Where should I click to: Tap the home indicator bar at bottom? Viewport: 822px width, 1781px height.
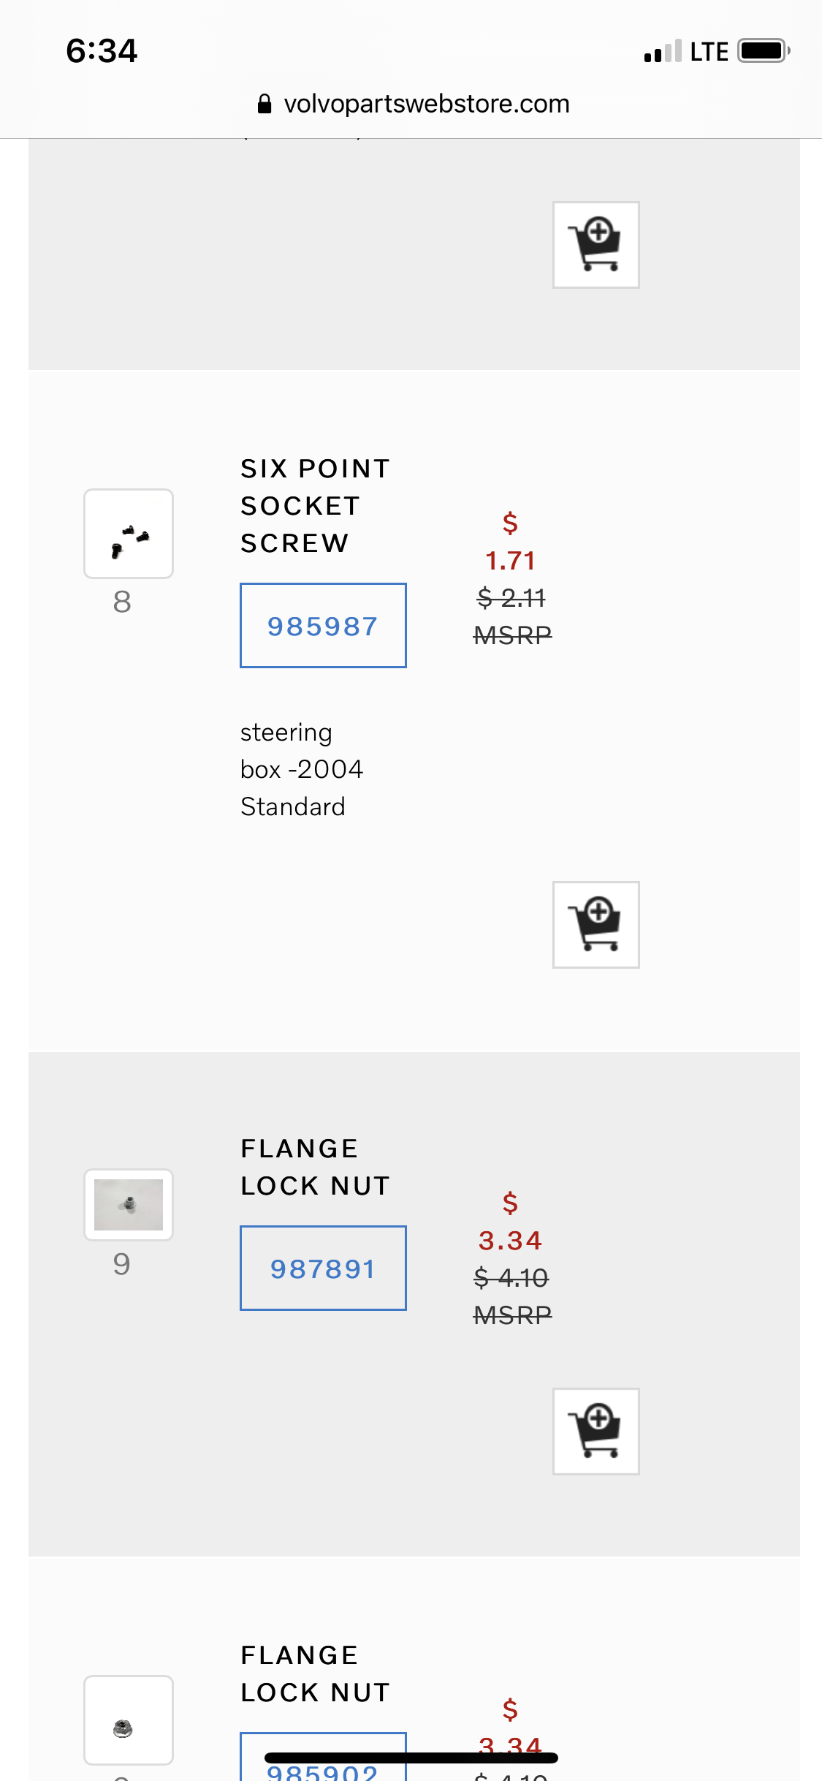tap(411, 1757)
